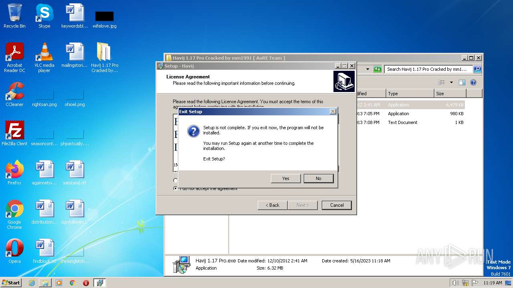Select rightsan.png file

click(x=44, y=98)
